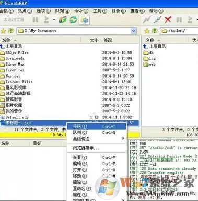Select the 风行高清影视 folder
This screenshot has width=198, height=201.
pos(16,94)
